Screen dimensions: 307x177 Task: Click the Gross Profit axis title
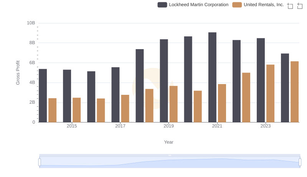(x=18, y=73)
